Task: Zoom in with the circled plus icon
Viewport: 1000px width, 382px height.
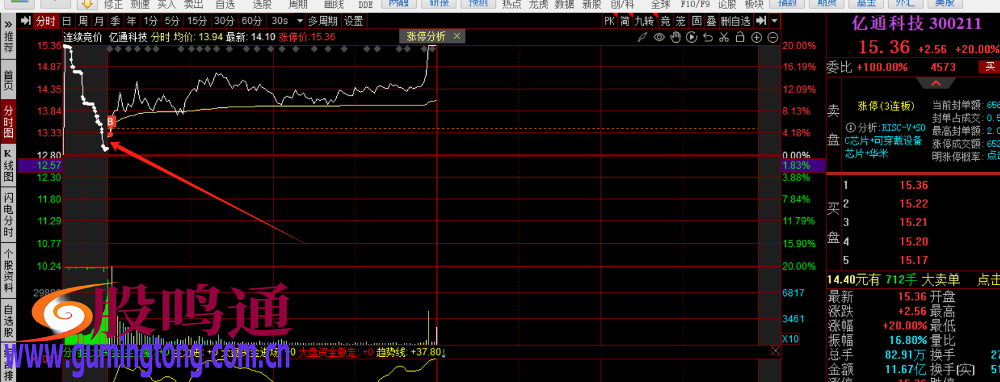Action: tap(757, 37)
